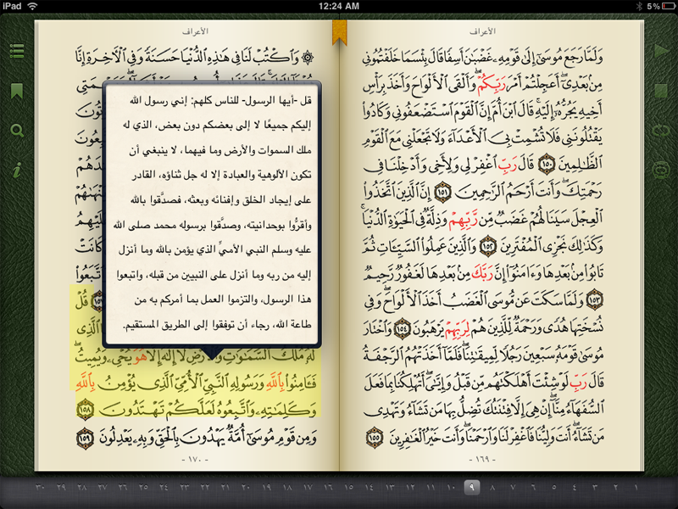Image resolution: width=678 pixels, height=509 pixels.
Task: Tap page number ١٦٩ at right page bottom
Action: [482, 459]
